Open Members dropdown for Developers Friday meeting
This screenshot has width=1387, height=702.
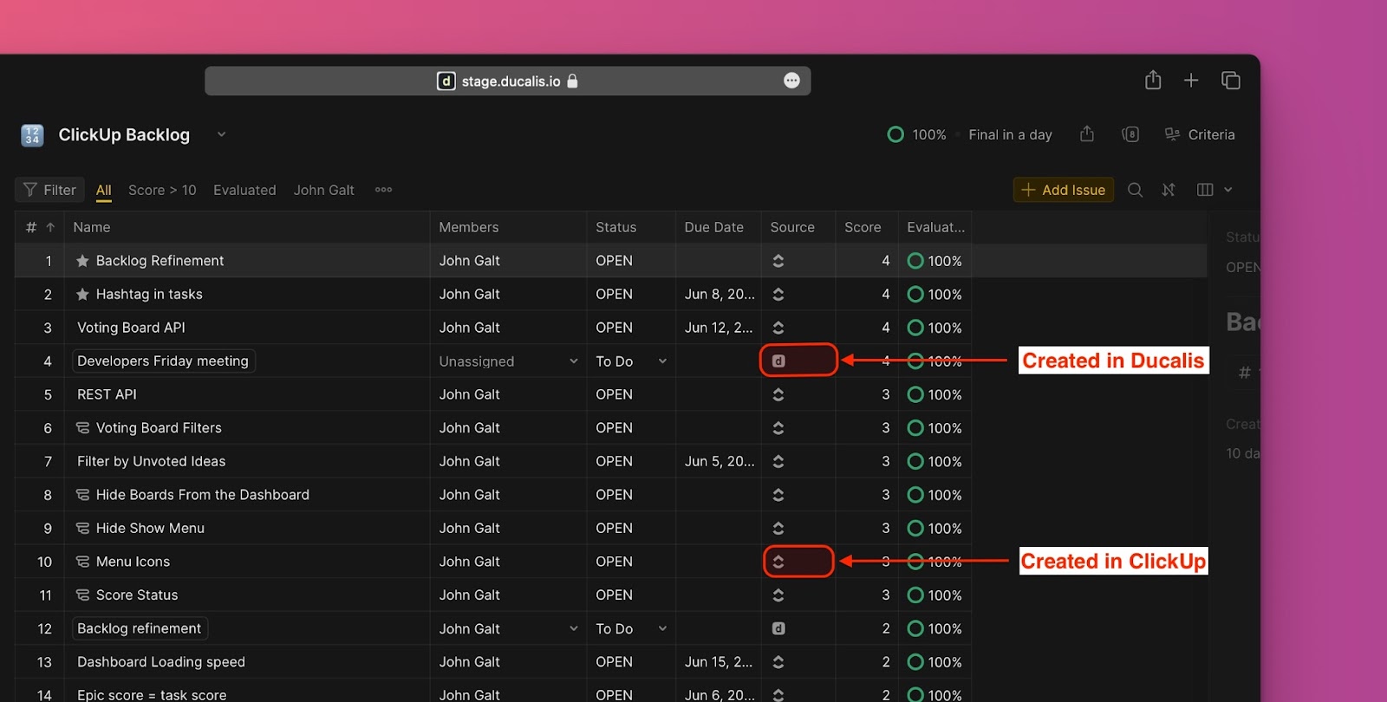pyautogui.click(x=573, y=361)
